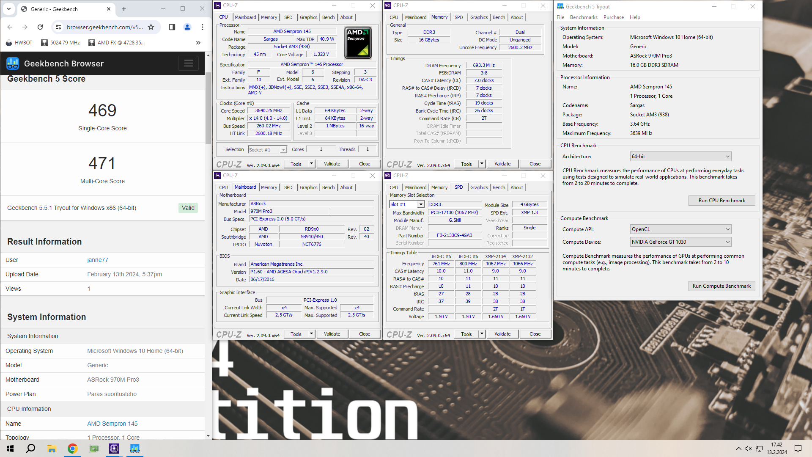Open Tools dropdown arrow in bottom-left CPU-Z

311,334
